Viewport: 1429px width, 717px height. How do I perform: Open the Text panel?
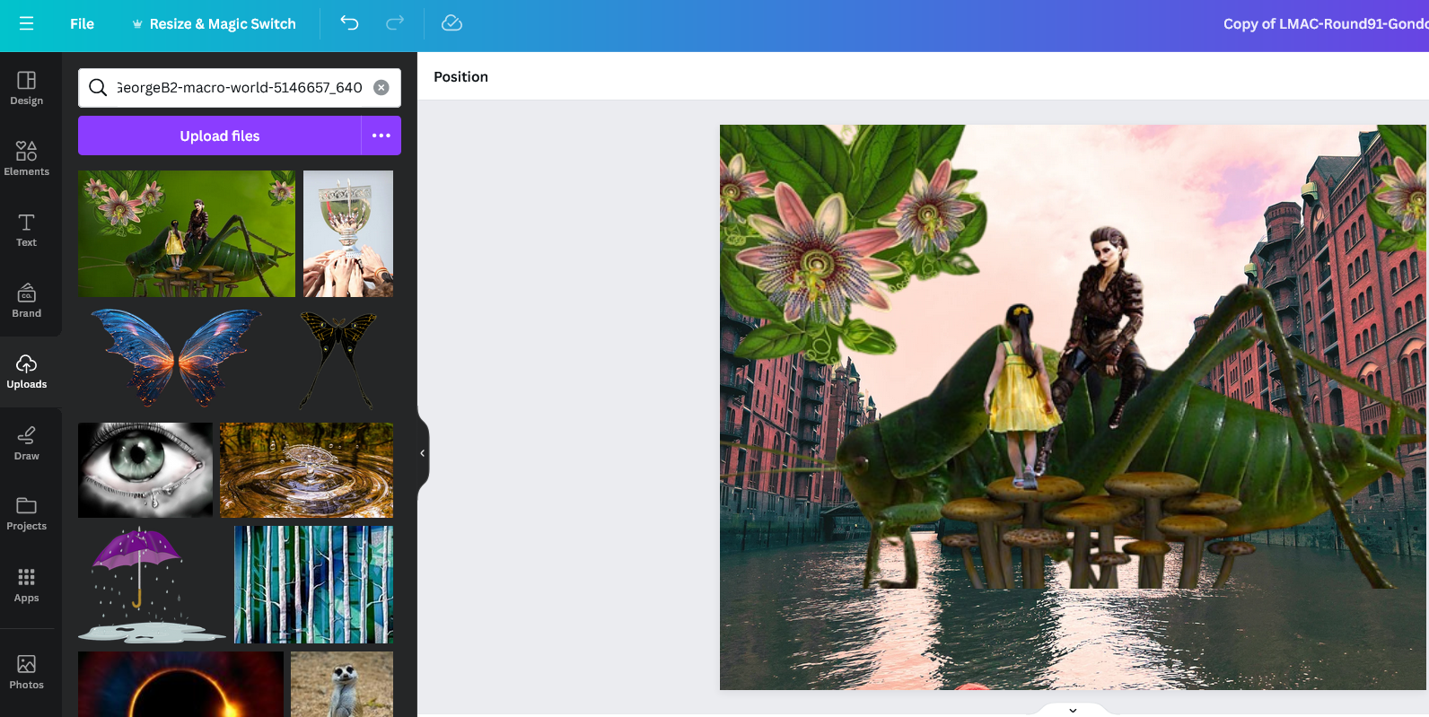[27, 230]
